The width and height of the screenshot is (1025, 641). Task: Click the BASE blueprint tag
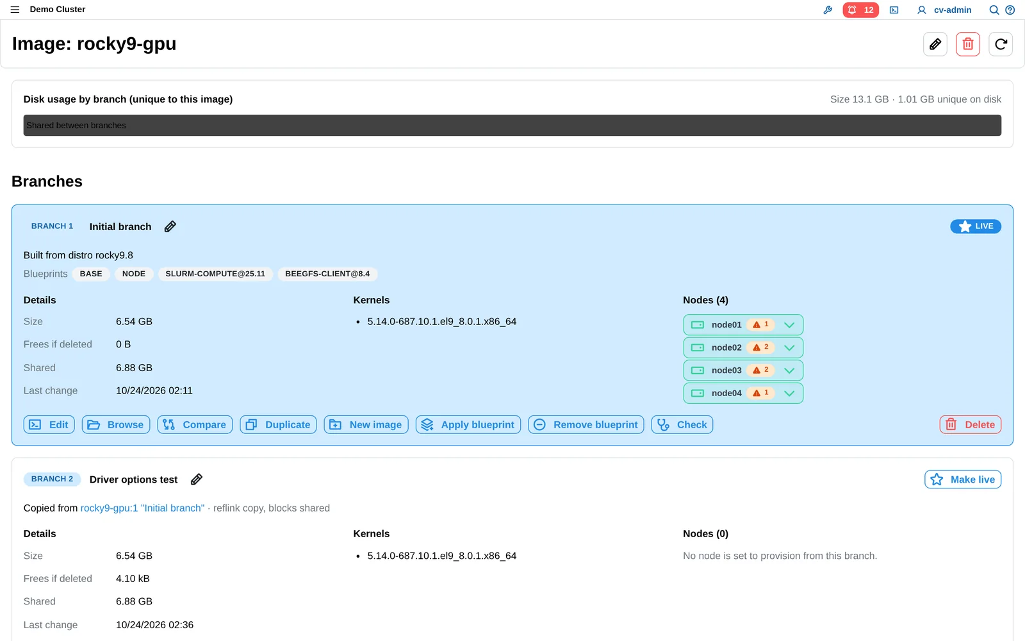click(x=91, y=274)
